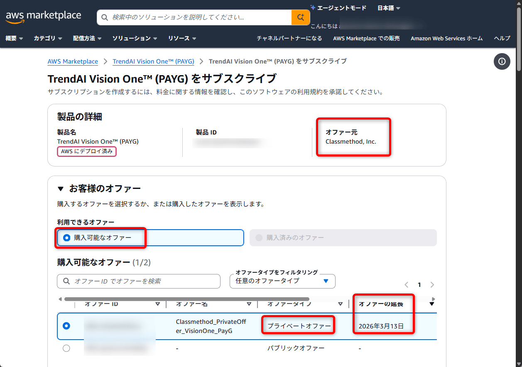Click the table's right scroll arrow
Viewport: 522px width, 367px height.
(434, 299)
